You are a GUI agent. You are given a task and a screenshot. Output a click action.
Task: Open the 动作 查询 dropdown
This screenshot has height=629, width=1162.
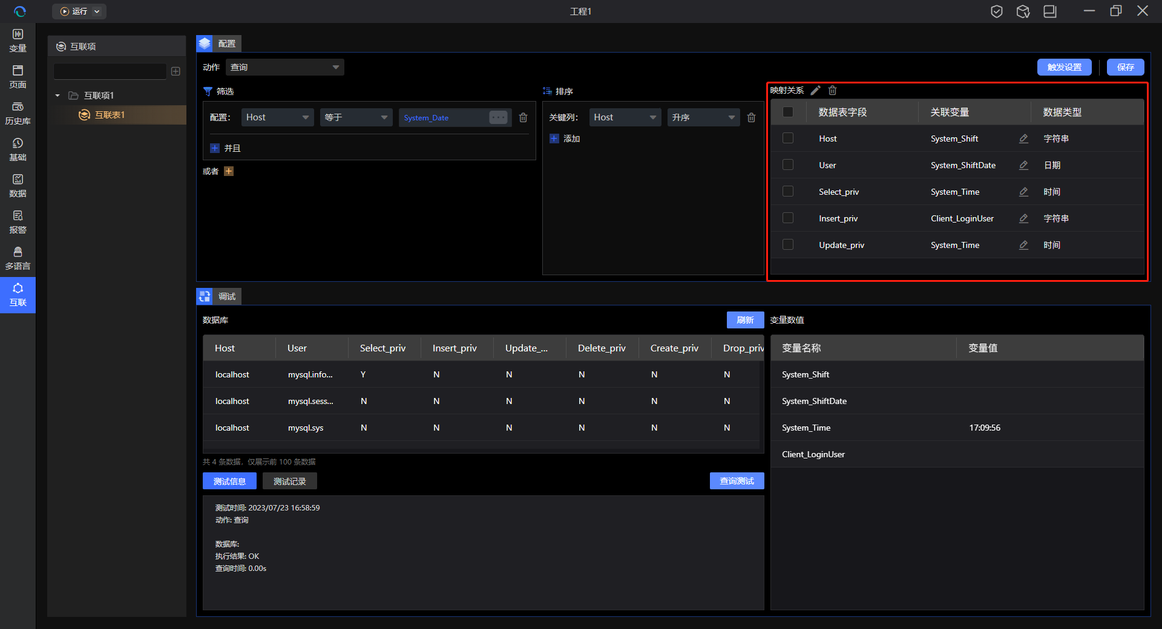284,67
